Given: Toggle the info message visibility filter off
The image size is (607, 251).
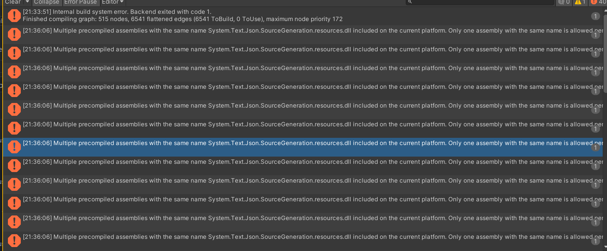Looking at the screenshot, I should (x=562, y=2).
